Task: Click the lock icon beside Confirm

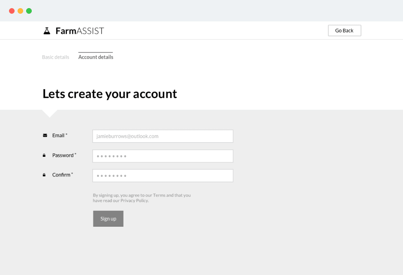Action: pyautogui.click(x=44, y=174)
